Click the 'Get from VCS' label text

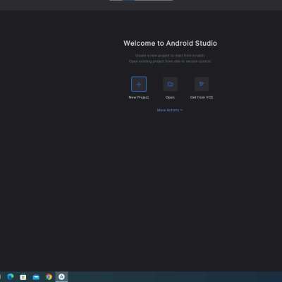tap(202, 97)
